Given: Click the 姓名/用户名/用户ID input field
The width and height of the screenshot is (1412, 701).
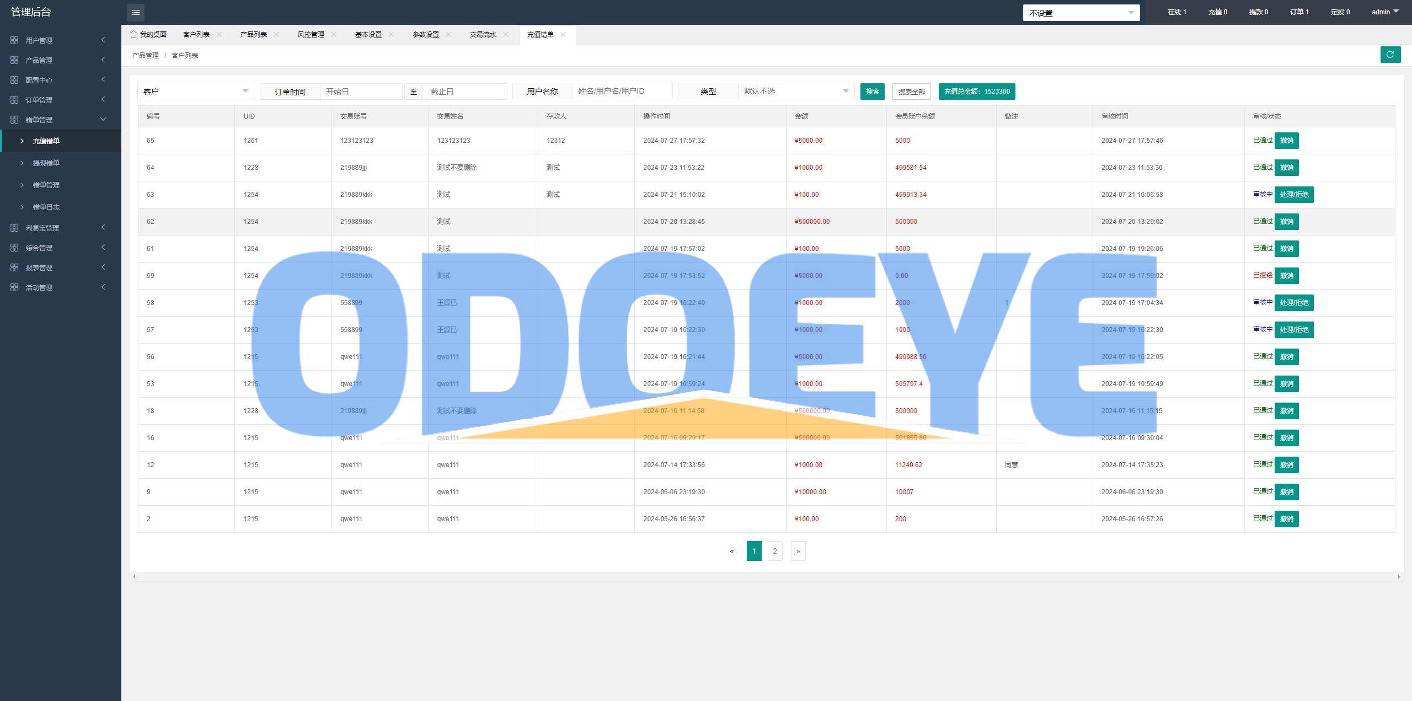Looking at the screenshot, I should (622, 91).
